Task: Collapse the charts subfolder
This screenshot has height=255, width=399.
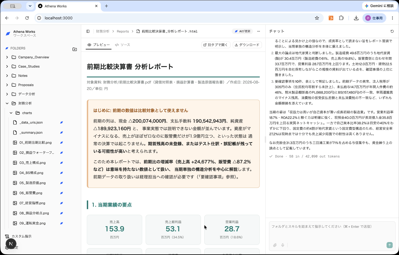Action: [11, 113]
